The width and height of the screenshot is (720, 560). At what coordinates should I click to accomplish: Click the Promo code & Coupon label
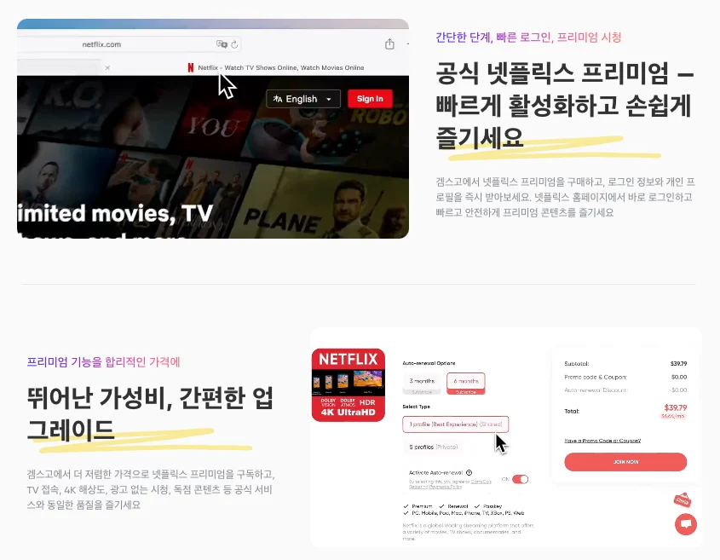(x=596, y=377)
